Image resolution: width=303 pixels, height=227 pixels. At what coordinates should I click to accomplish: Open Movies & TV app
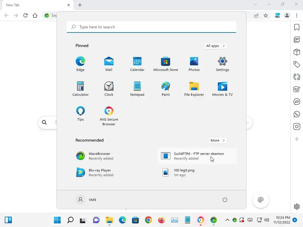(223, 89)
